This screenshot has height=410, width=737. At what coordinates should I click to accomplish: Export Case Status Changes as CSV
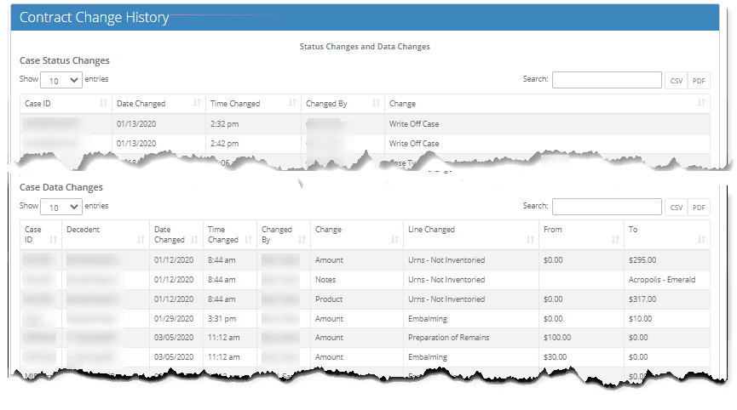click(x=676, y=80)
